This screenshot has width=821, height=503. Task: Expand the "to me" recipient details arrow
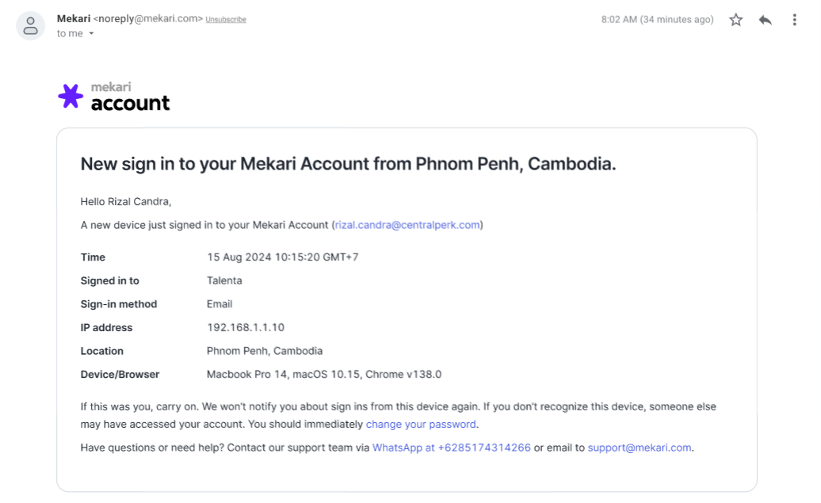91,34
